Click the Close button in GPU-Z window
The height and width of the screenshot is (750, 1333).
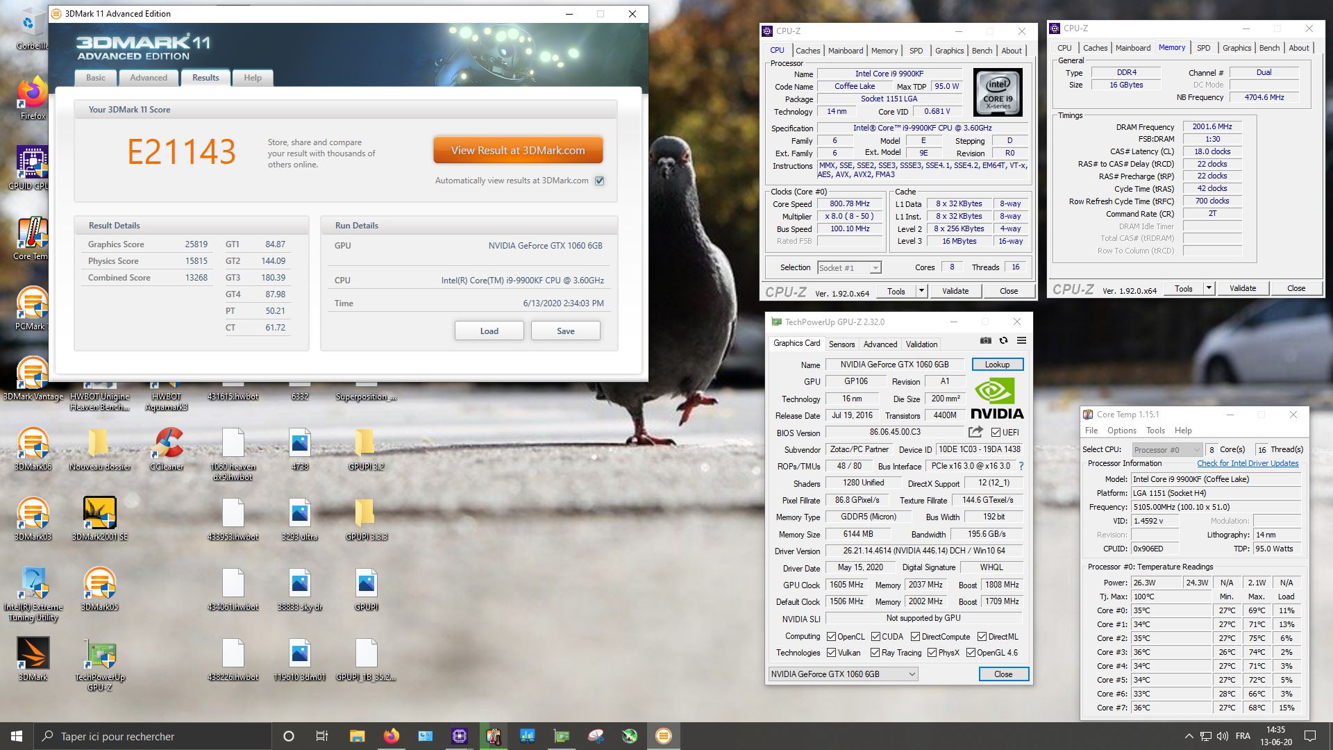point(1003,674)
